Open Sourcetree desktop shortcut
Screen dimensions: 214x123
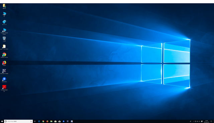[x=4, y=79]
